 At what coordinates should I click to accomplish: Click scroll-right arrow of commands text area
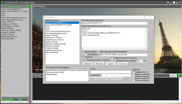pos(144,49)
